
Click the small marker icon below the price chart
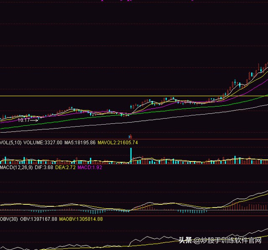pyautogui.click(x=130, y=136)
